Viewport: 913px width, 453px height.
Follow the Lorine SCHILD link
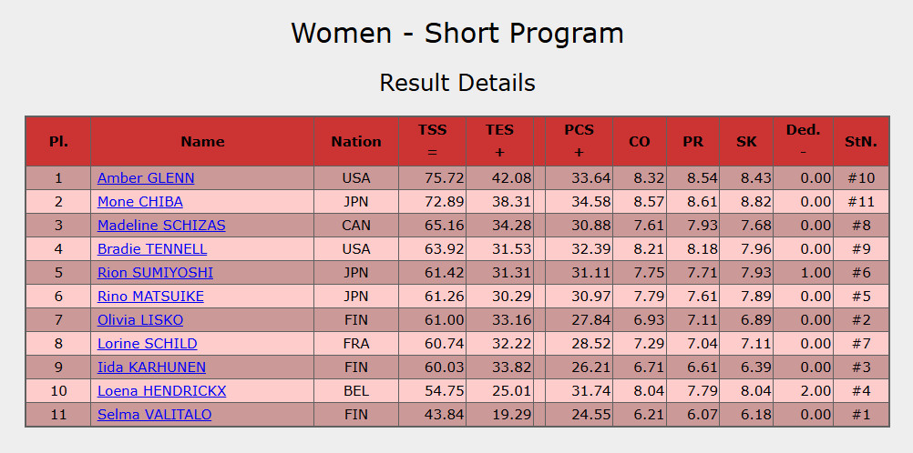click(148, 344)
